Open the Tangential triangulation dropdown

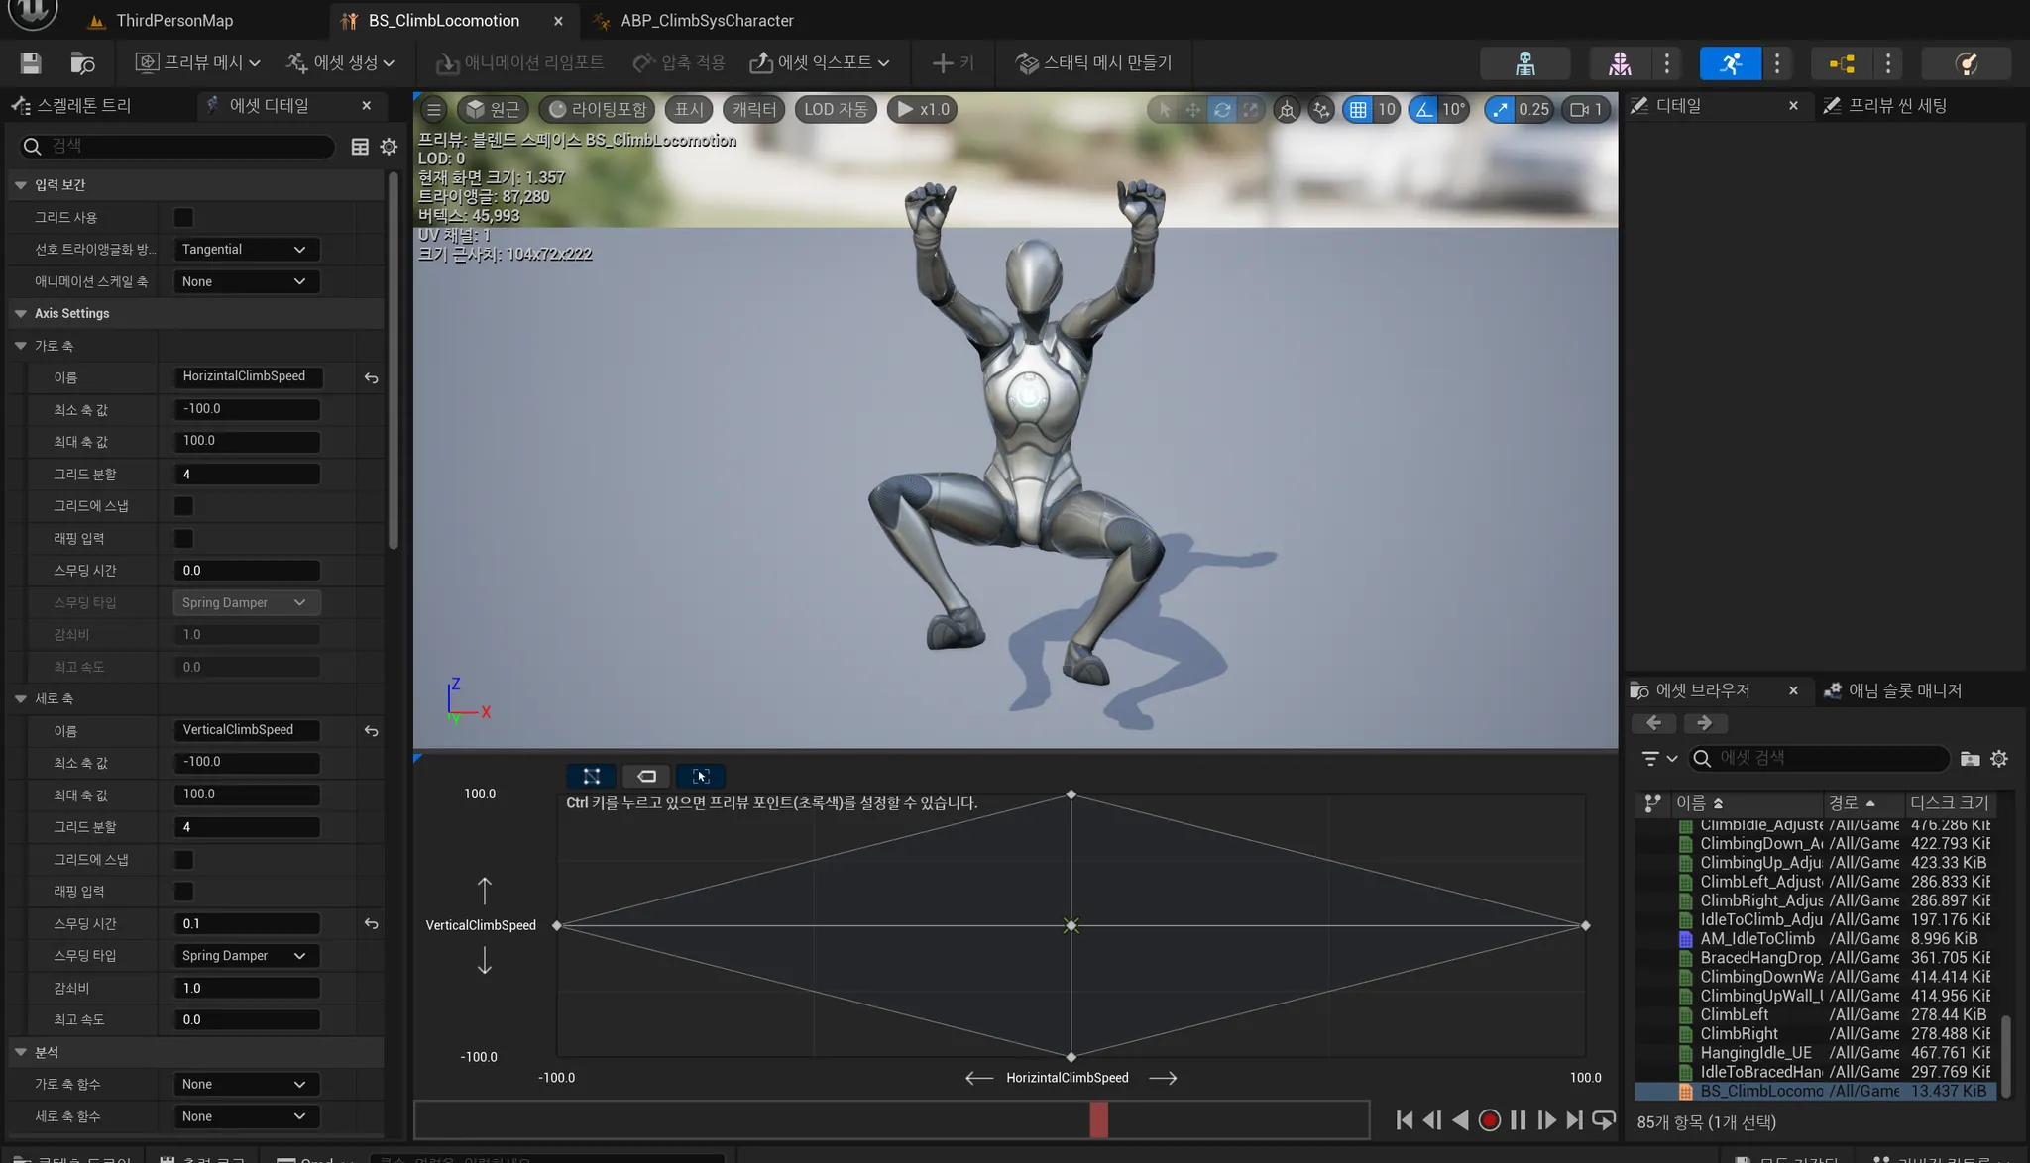pos(245,250)
